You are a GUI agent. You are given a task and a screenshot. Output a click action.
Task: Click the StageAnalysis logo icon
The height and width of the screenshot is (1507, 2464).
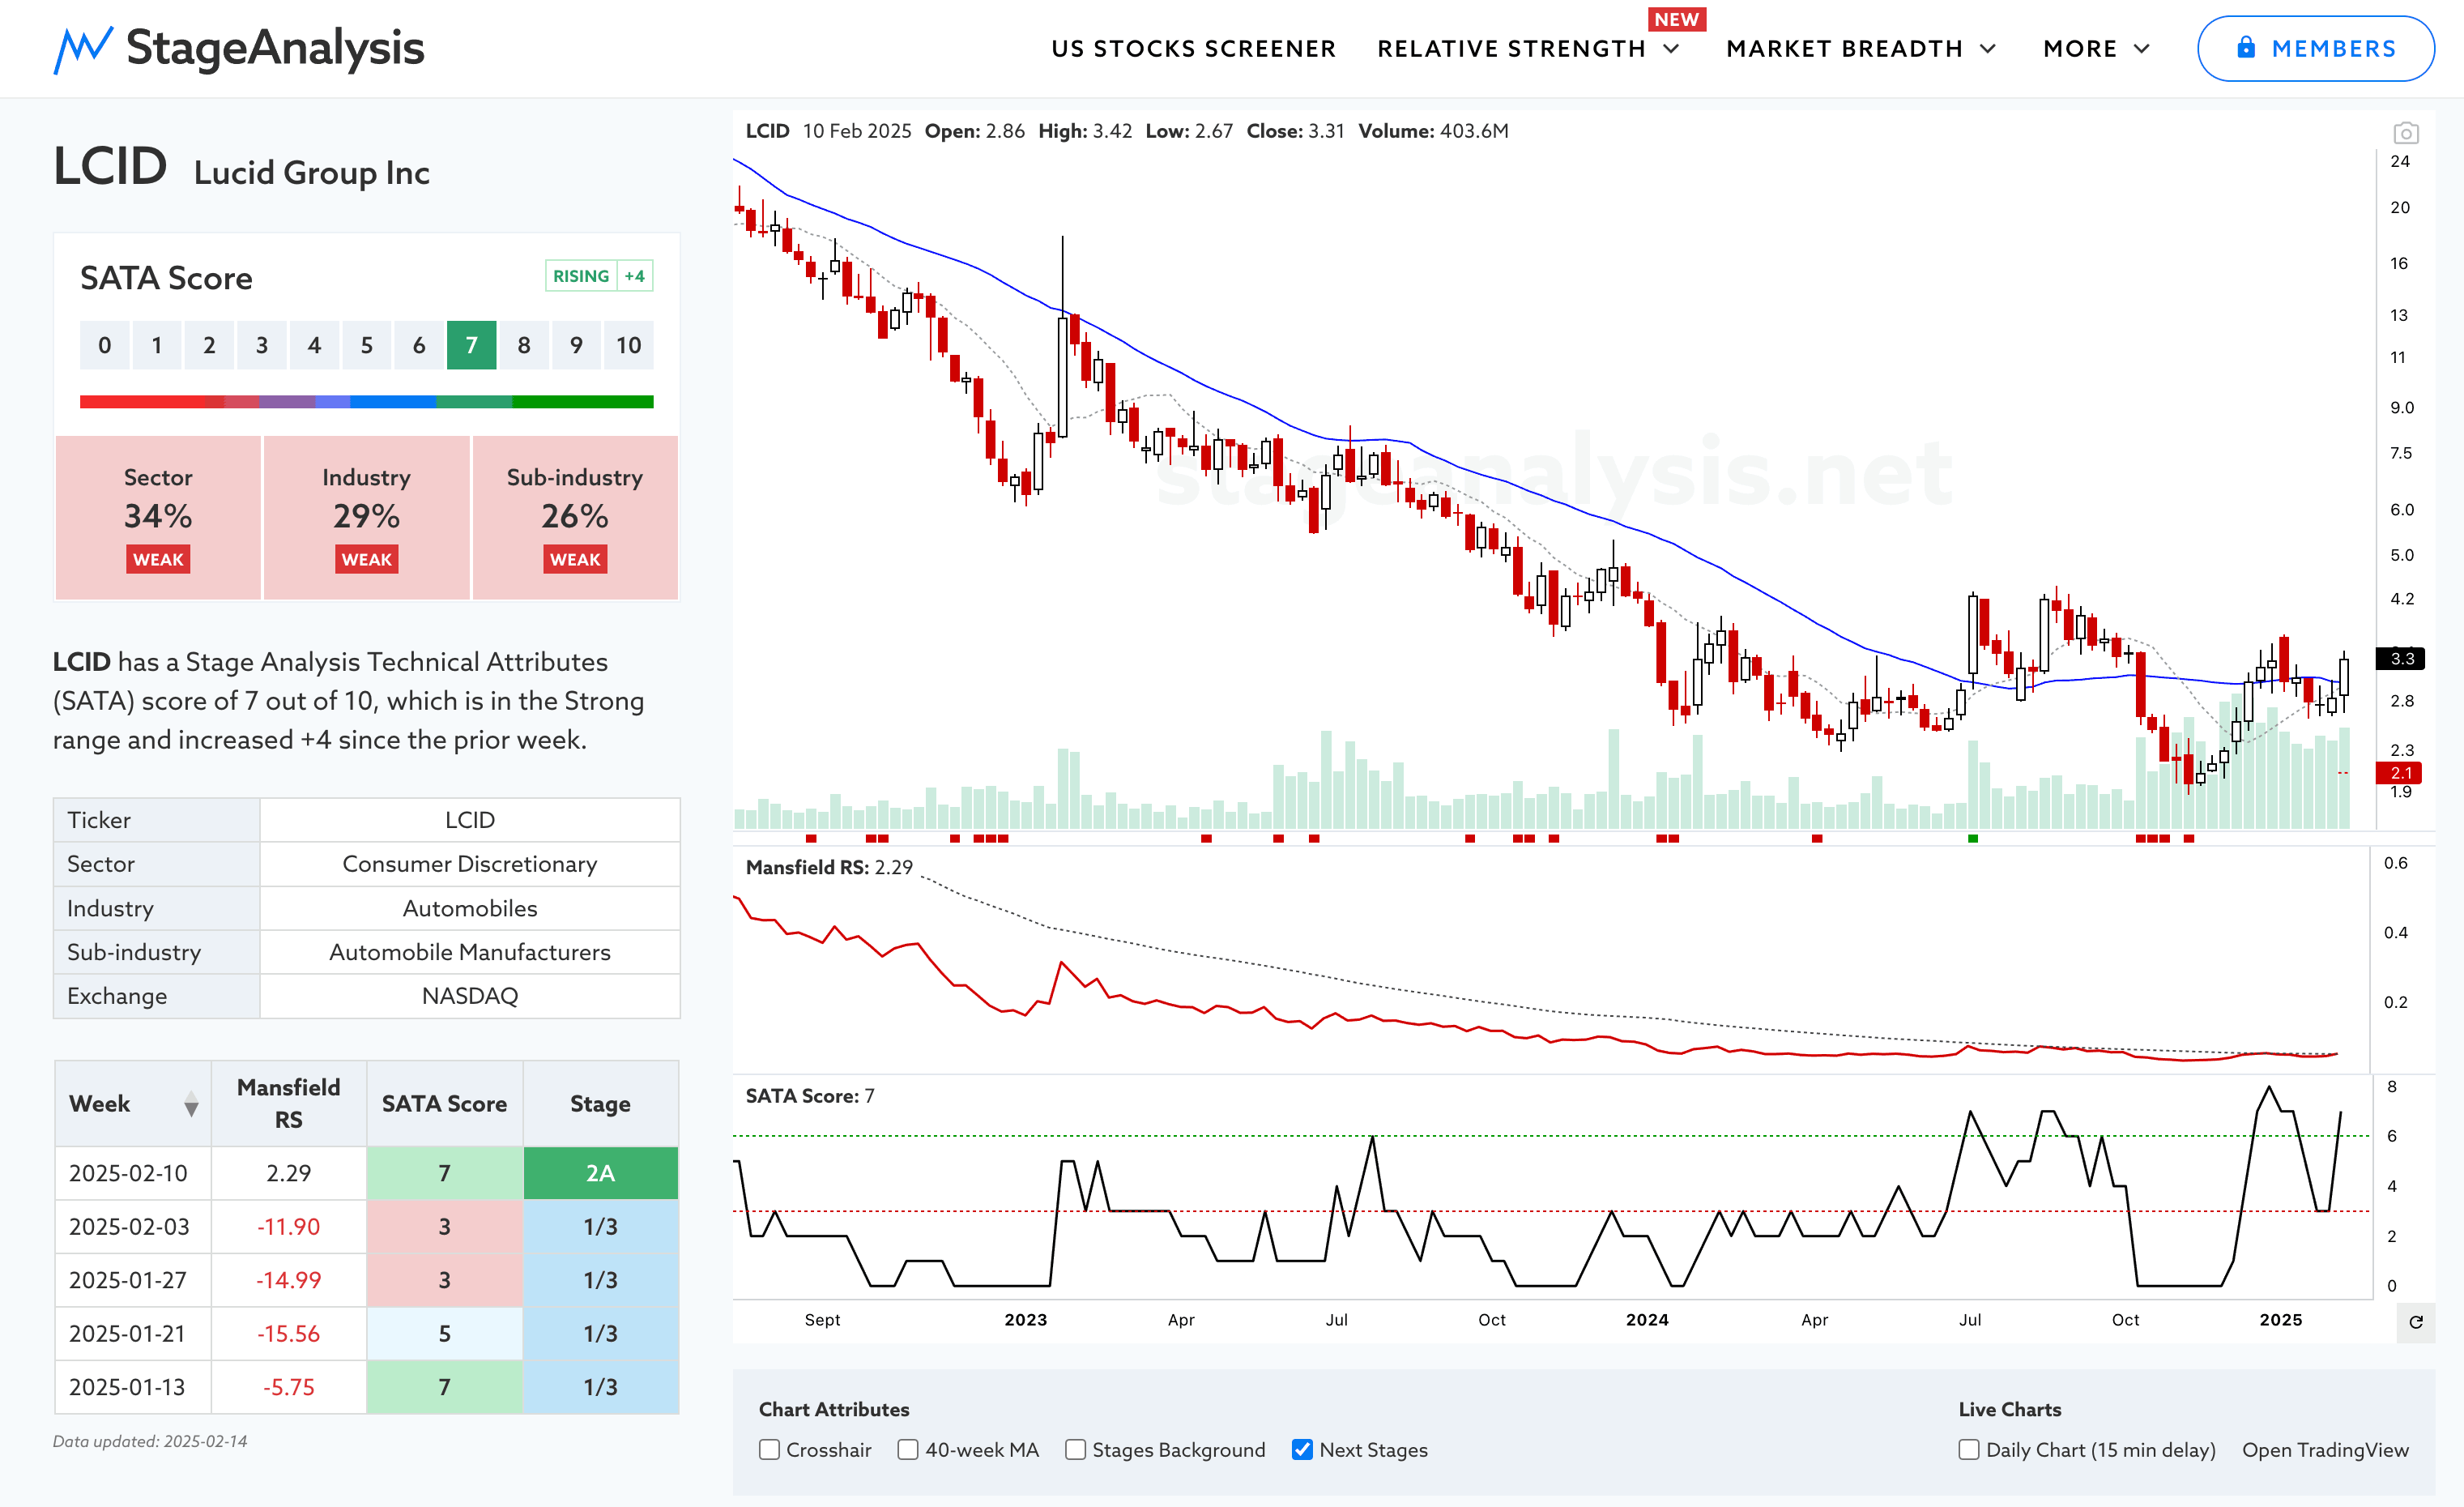pos(83,49)
